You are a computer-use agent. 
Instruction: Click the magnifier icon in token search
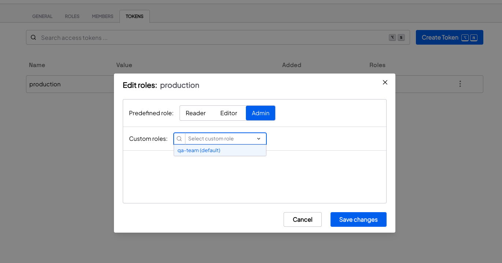click(x=33, y=38)
